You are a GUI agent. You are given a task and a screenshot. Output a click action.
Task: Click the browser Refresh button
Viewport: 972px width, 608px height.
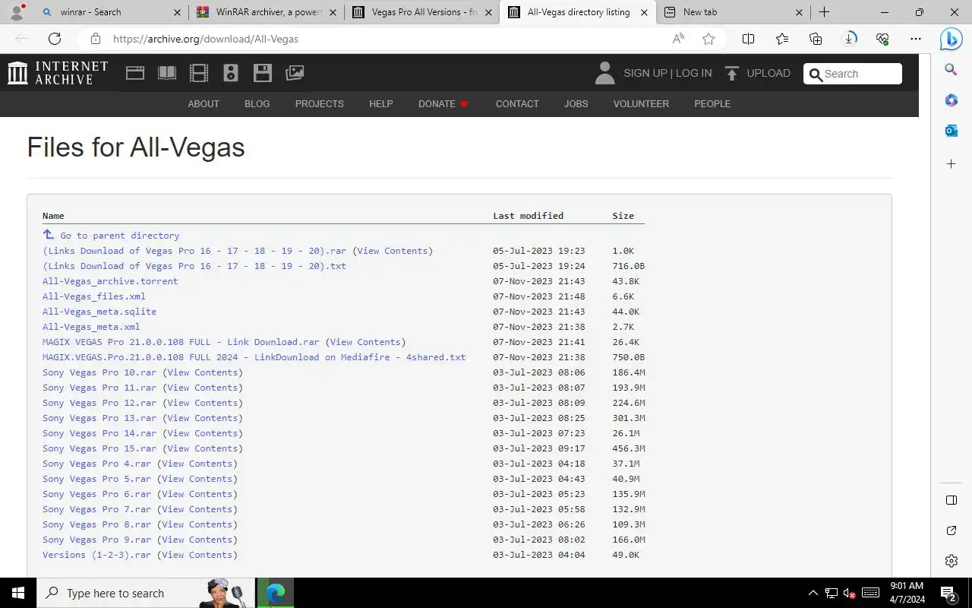(x=55, y=39)
